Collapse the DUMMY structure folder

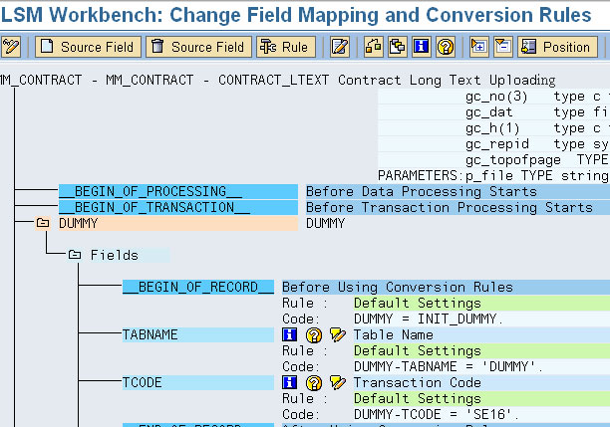[x=43, y=223]
